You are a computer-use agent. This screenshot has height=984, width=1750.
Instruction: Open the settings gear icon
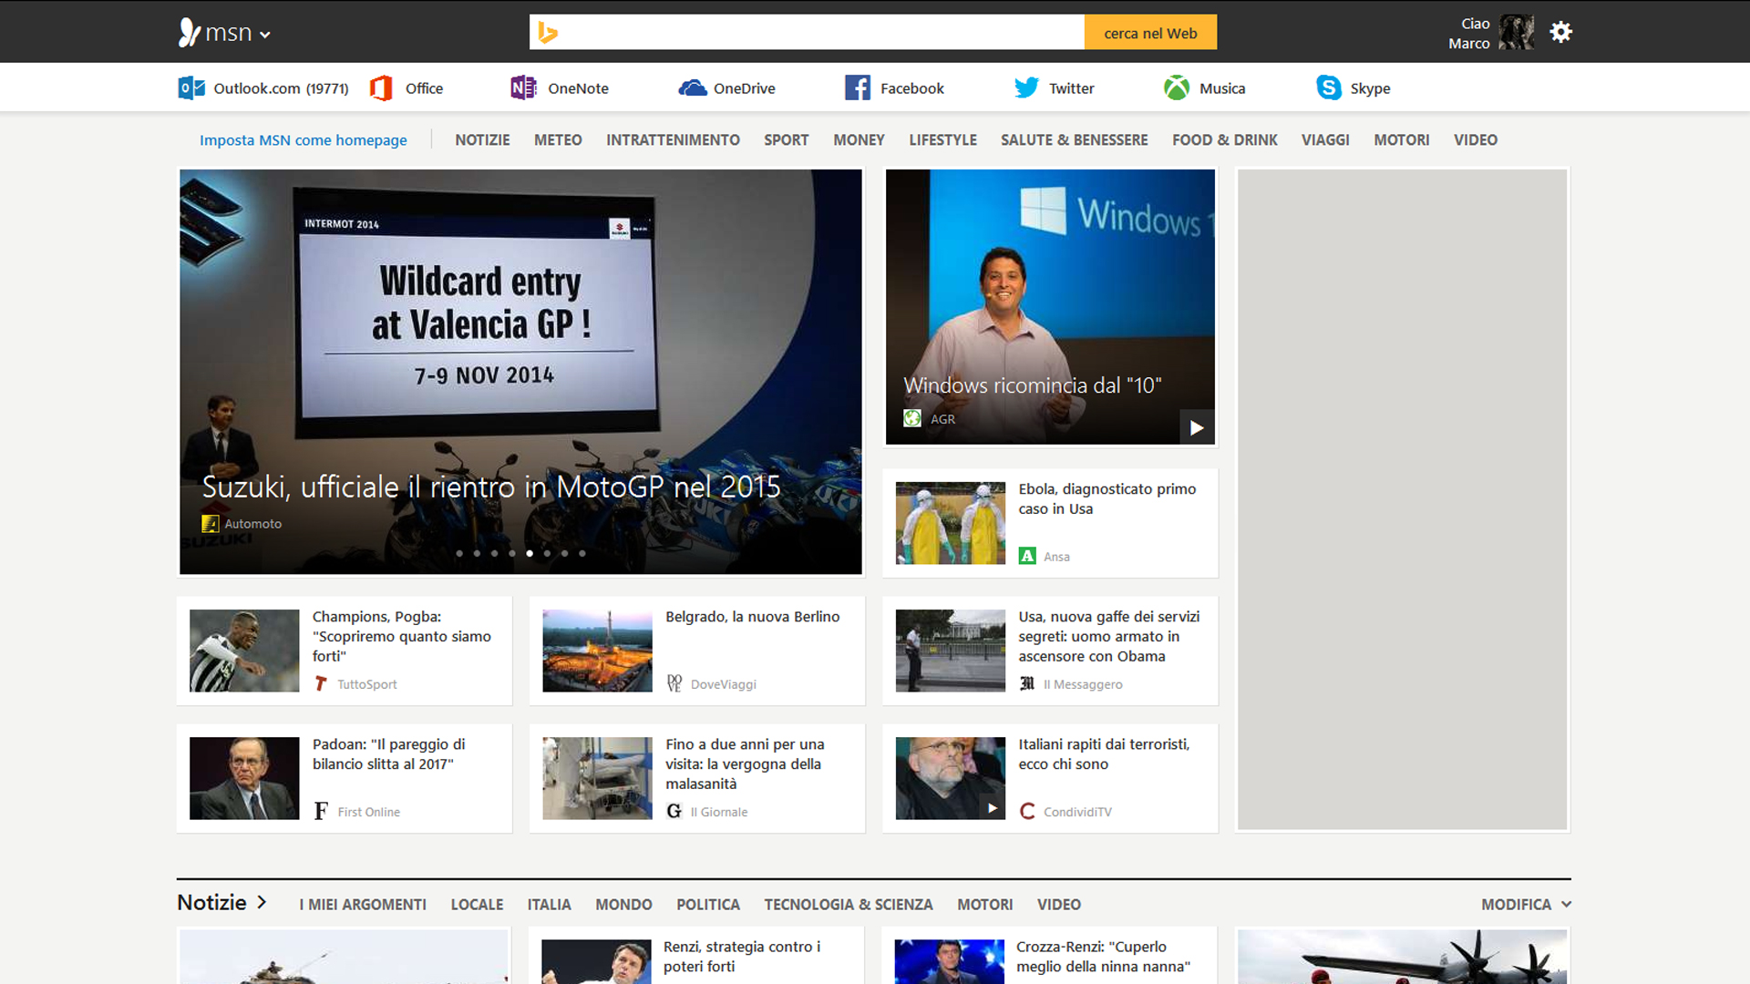pyautogui.click(x=1560, y=33)
